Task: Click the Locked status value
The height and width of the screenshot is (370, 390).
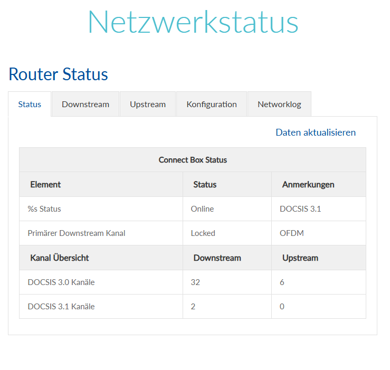Action: click(203, 233)
